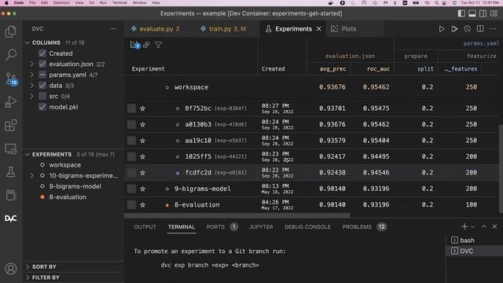Star the 8f752bc experiment
This screenshot has height=283, width=503.
(x=142, y=108)
